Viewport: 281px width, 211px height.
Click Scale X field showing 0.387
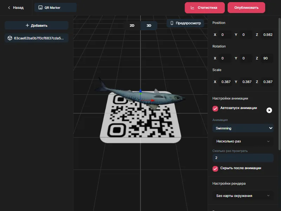226,82
